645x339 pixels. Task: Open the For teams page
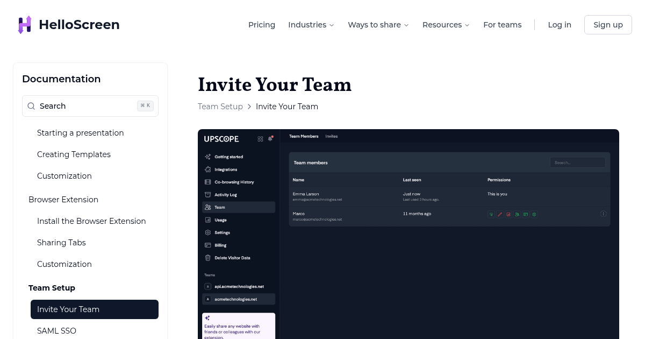coord(502,25)
